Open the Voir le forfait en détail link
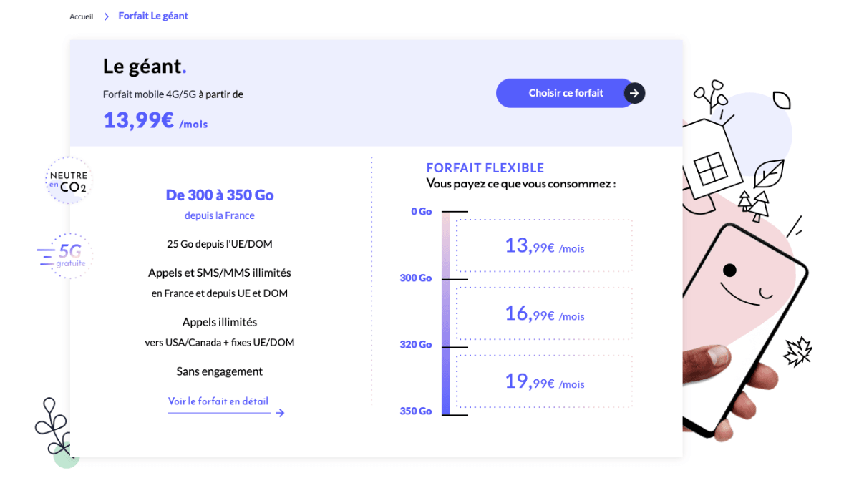The image size is (859, 483). [218, 401]
